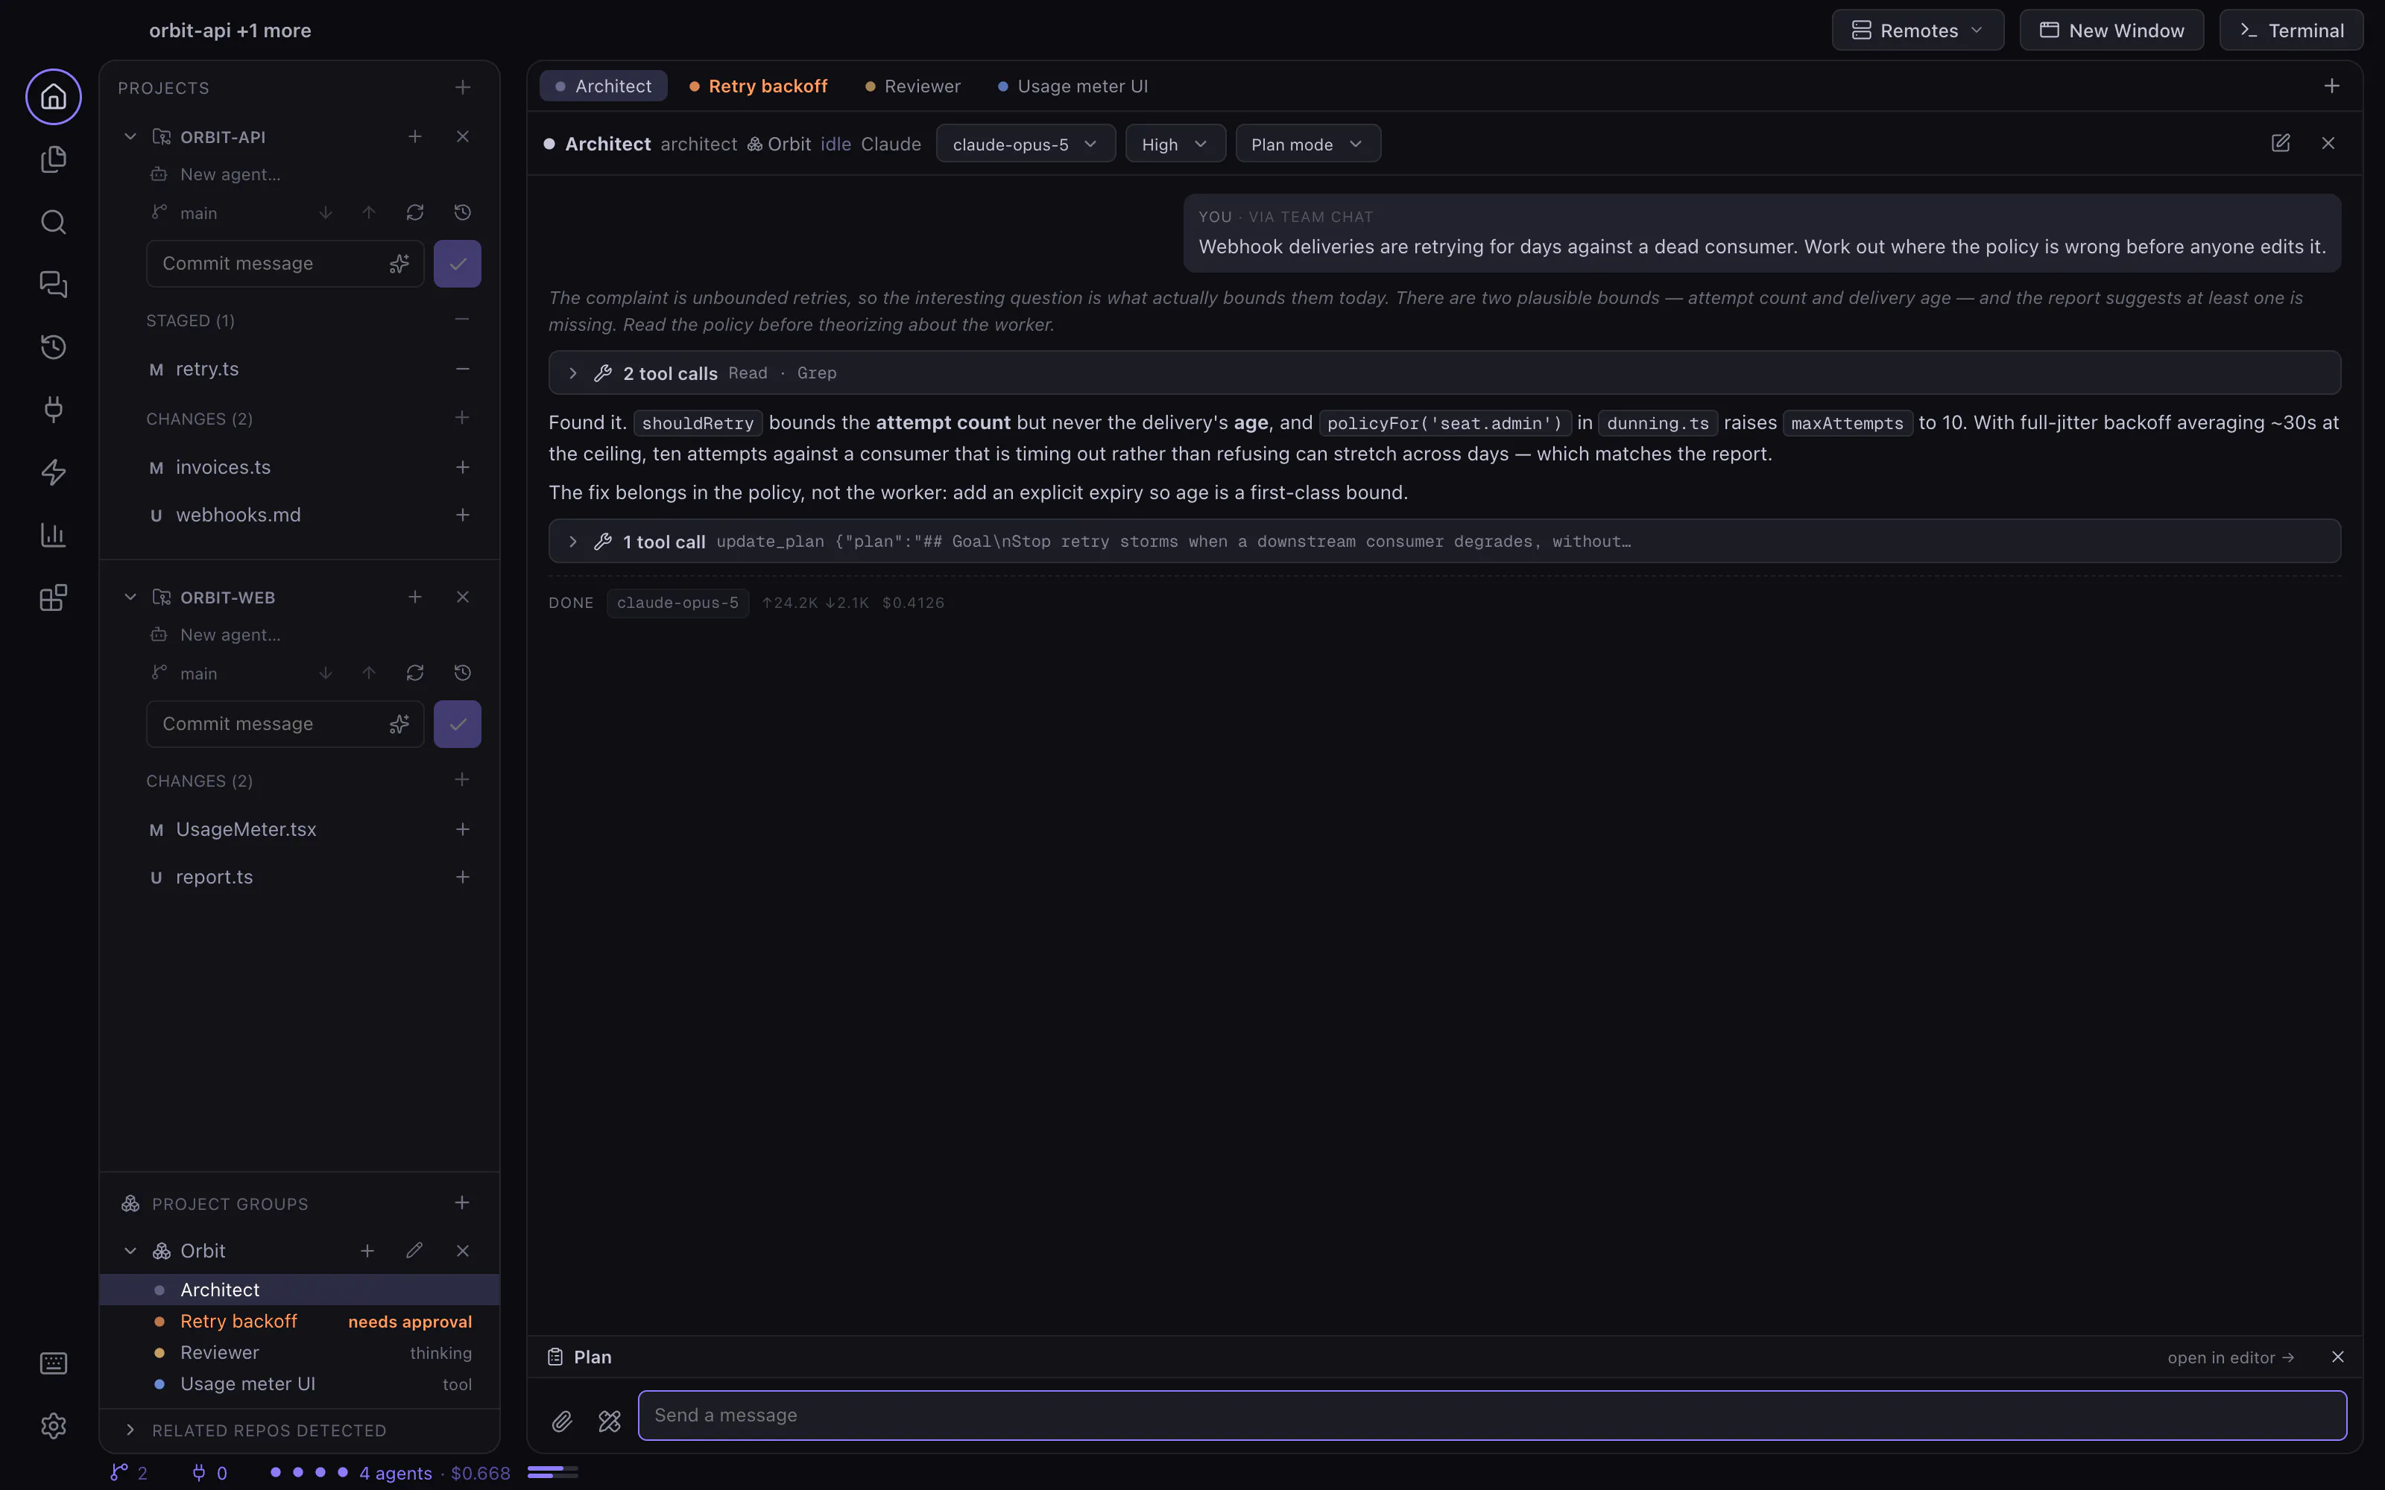Switch to the Reviewer tab
This screenshot has height=1490, width=2385.
(x=912, y=86)
